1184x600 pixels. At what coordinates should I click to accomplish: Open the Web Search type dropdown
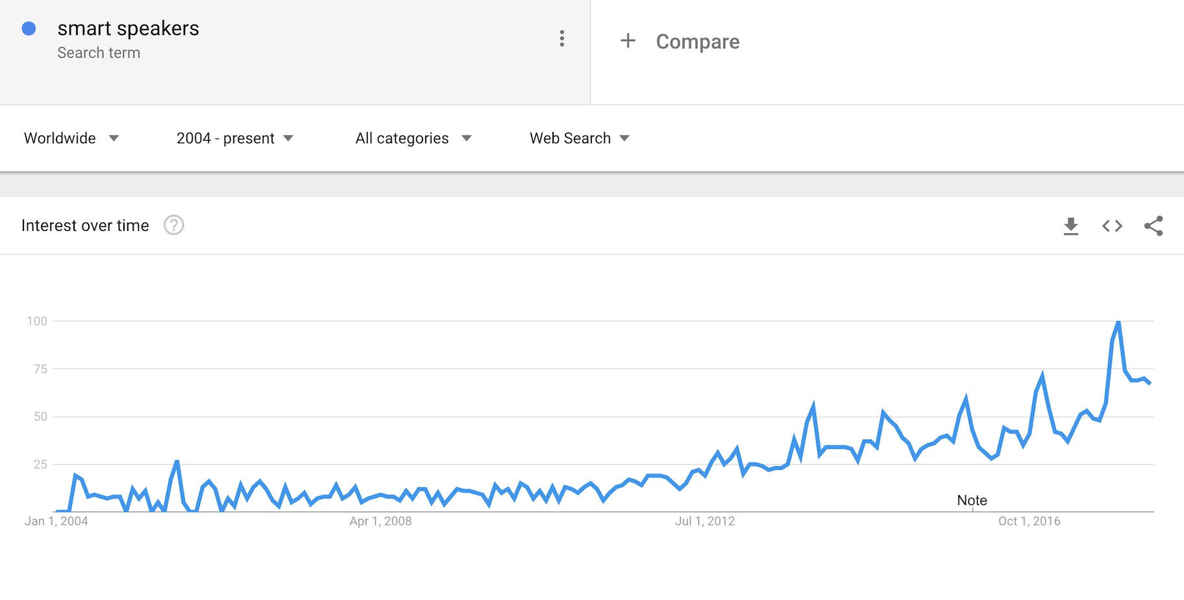tap(579, 138)
